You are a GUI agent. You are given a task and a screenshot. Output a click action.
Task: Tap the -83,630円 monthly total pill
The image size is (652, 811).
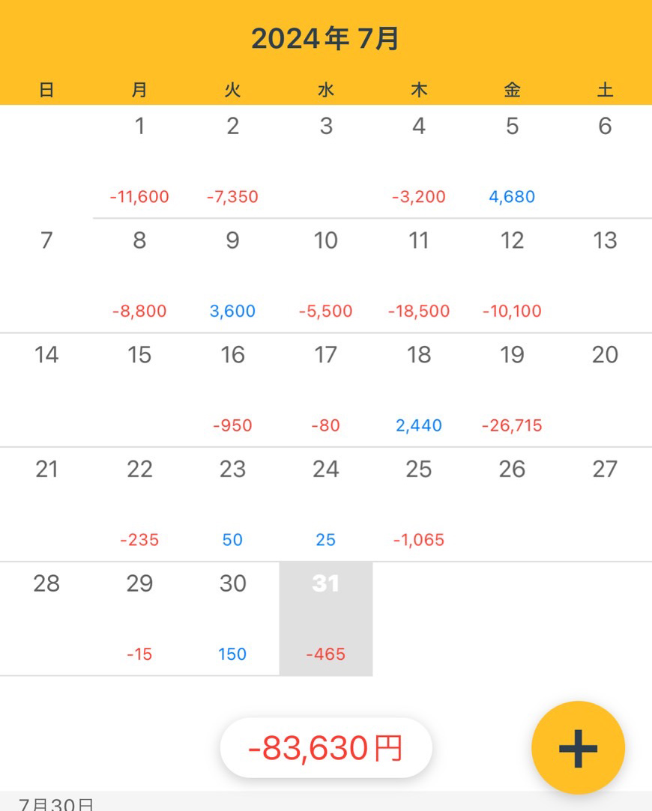click(326, 747)
